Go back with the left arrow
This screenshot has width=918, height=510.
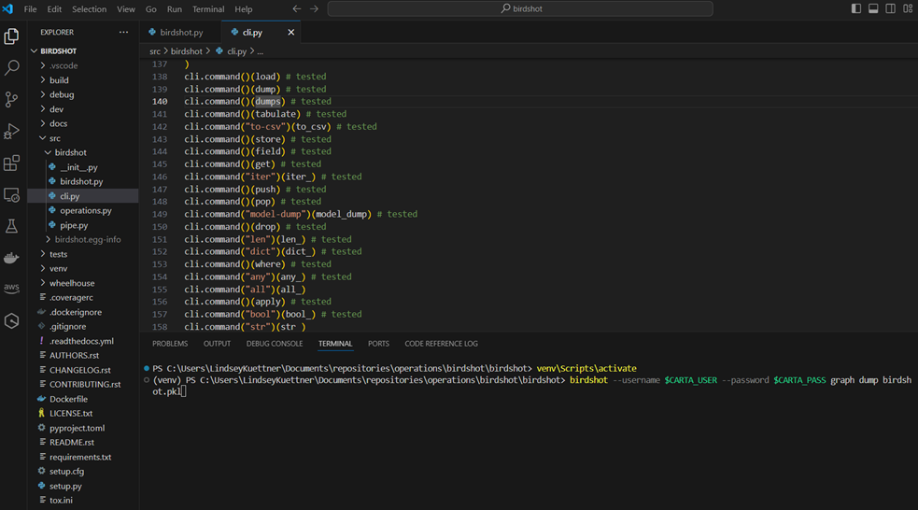pyautogui.click(x=297, y=8)
